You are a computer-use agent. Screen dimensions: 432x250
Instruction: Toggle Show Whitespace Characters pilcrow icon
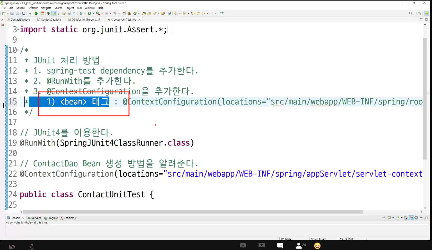pos(74,13)
